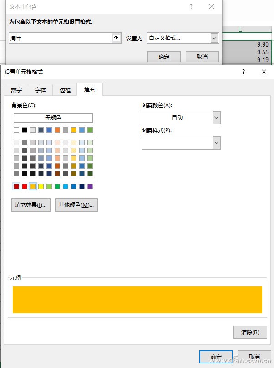The height and width of the screenshot is (368, 274).
Task: Open the 自定义格式 dropdown list
Action: pos(215,38)
